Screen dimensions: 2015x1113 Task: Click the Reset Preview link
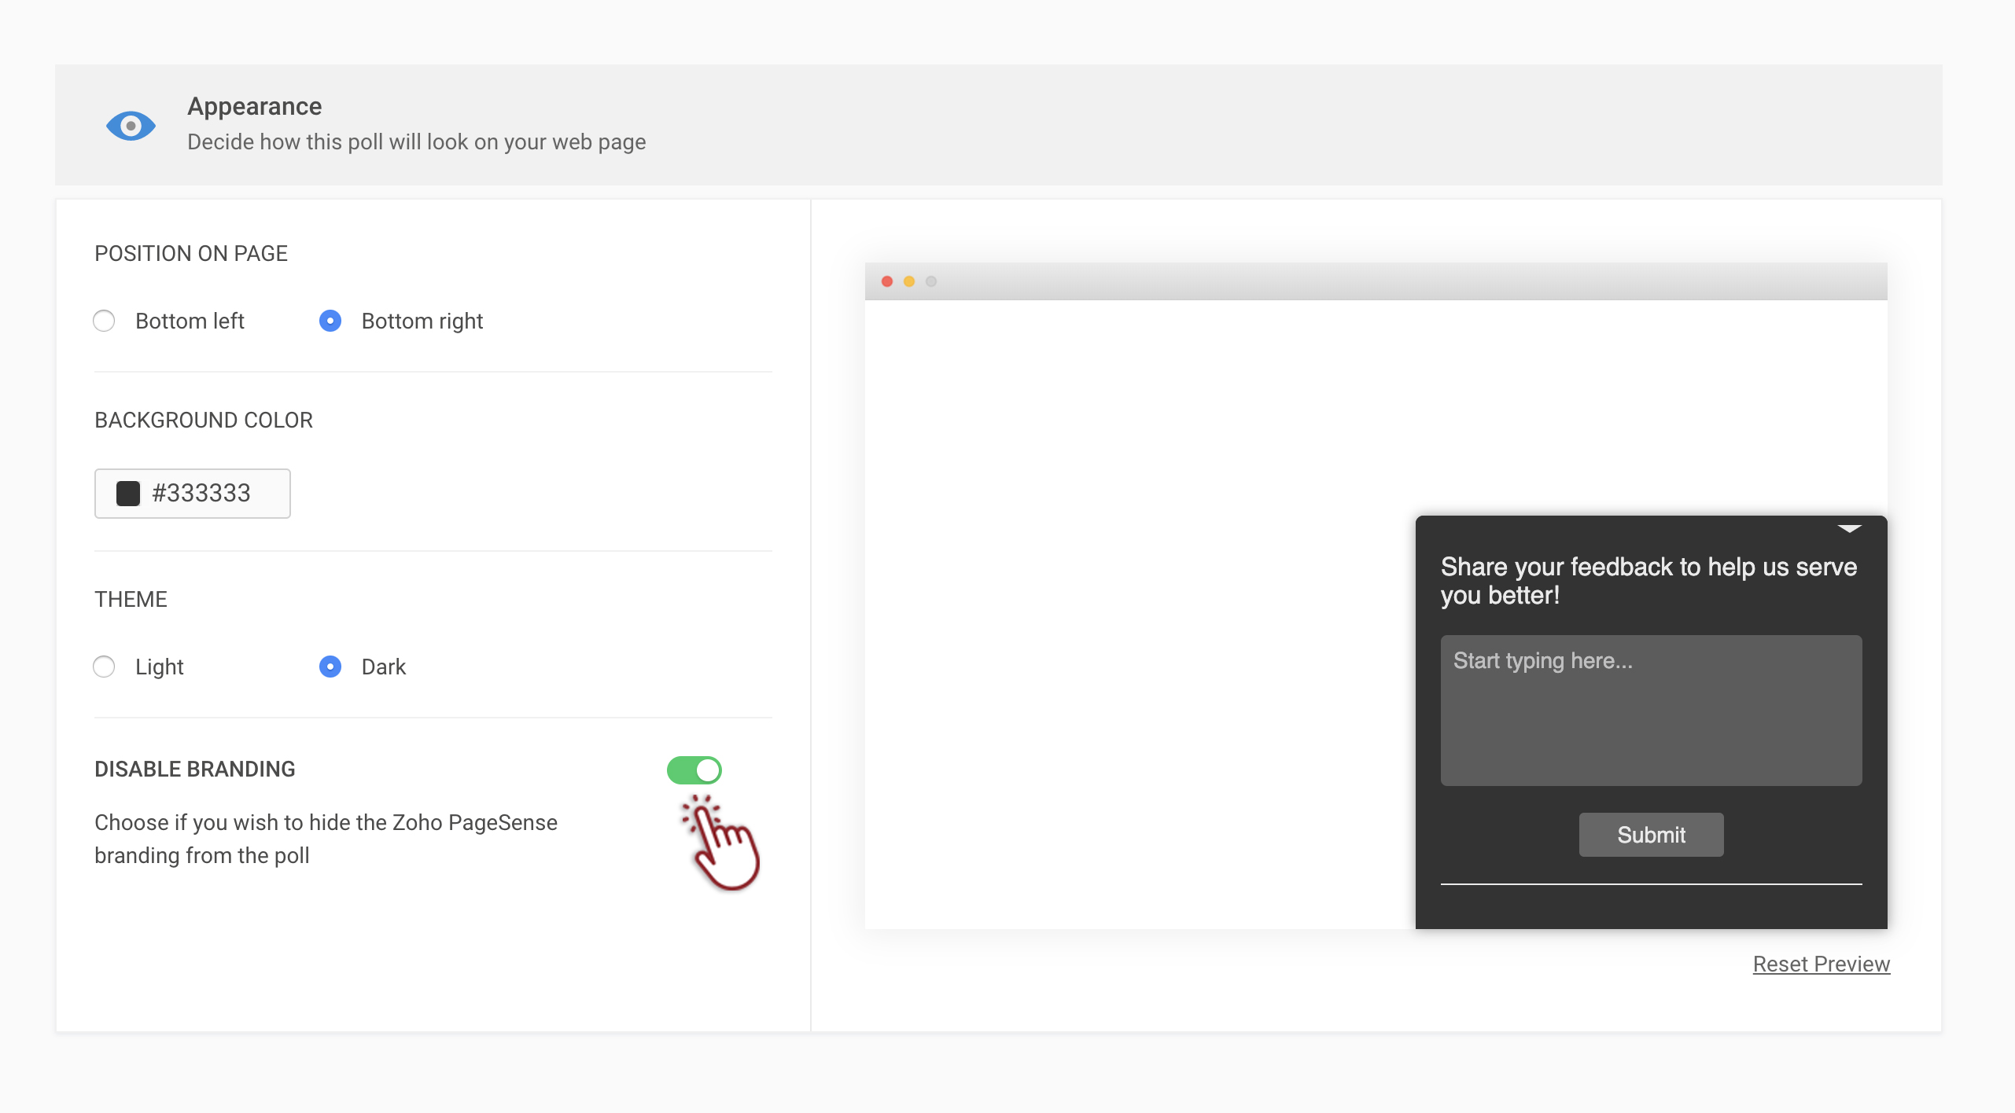pyautogui.click(x=1821, y=964)
